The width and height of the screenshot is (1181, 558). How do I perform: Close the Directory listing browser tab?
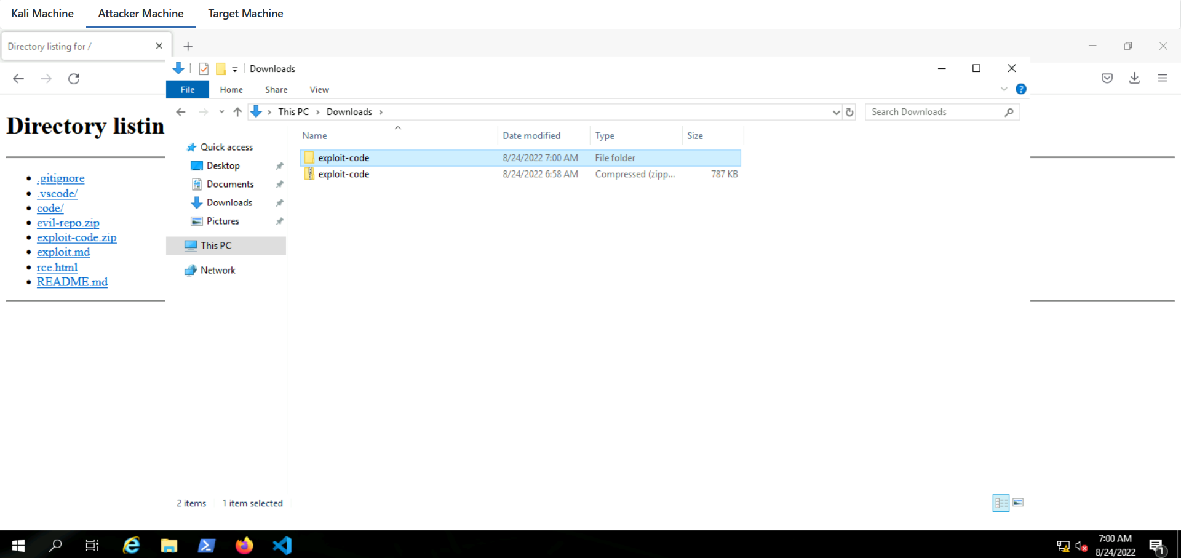[159, 46]
